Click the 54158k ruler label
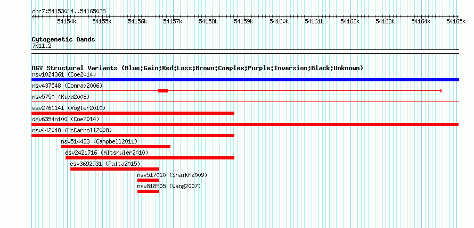The height and width of the screenshot is (228, 474). (x=209, y=21)
